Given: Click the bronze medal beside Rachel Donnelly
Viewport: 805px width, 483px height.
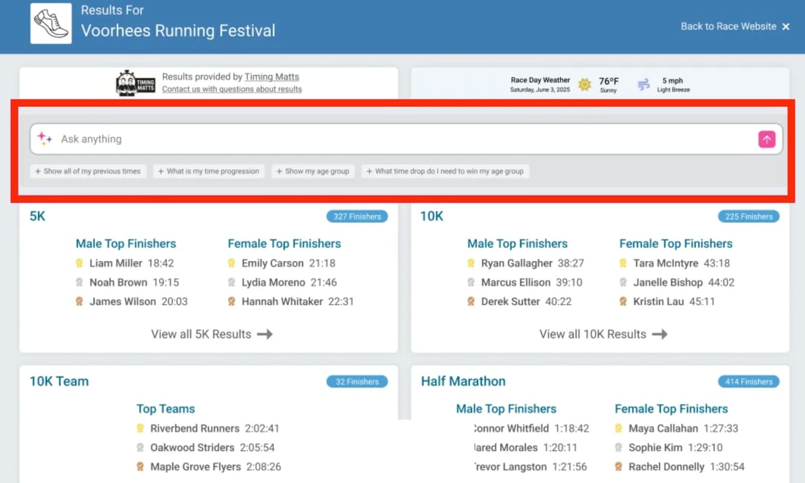Looking at the screenshot, I should coord(618,467).
